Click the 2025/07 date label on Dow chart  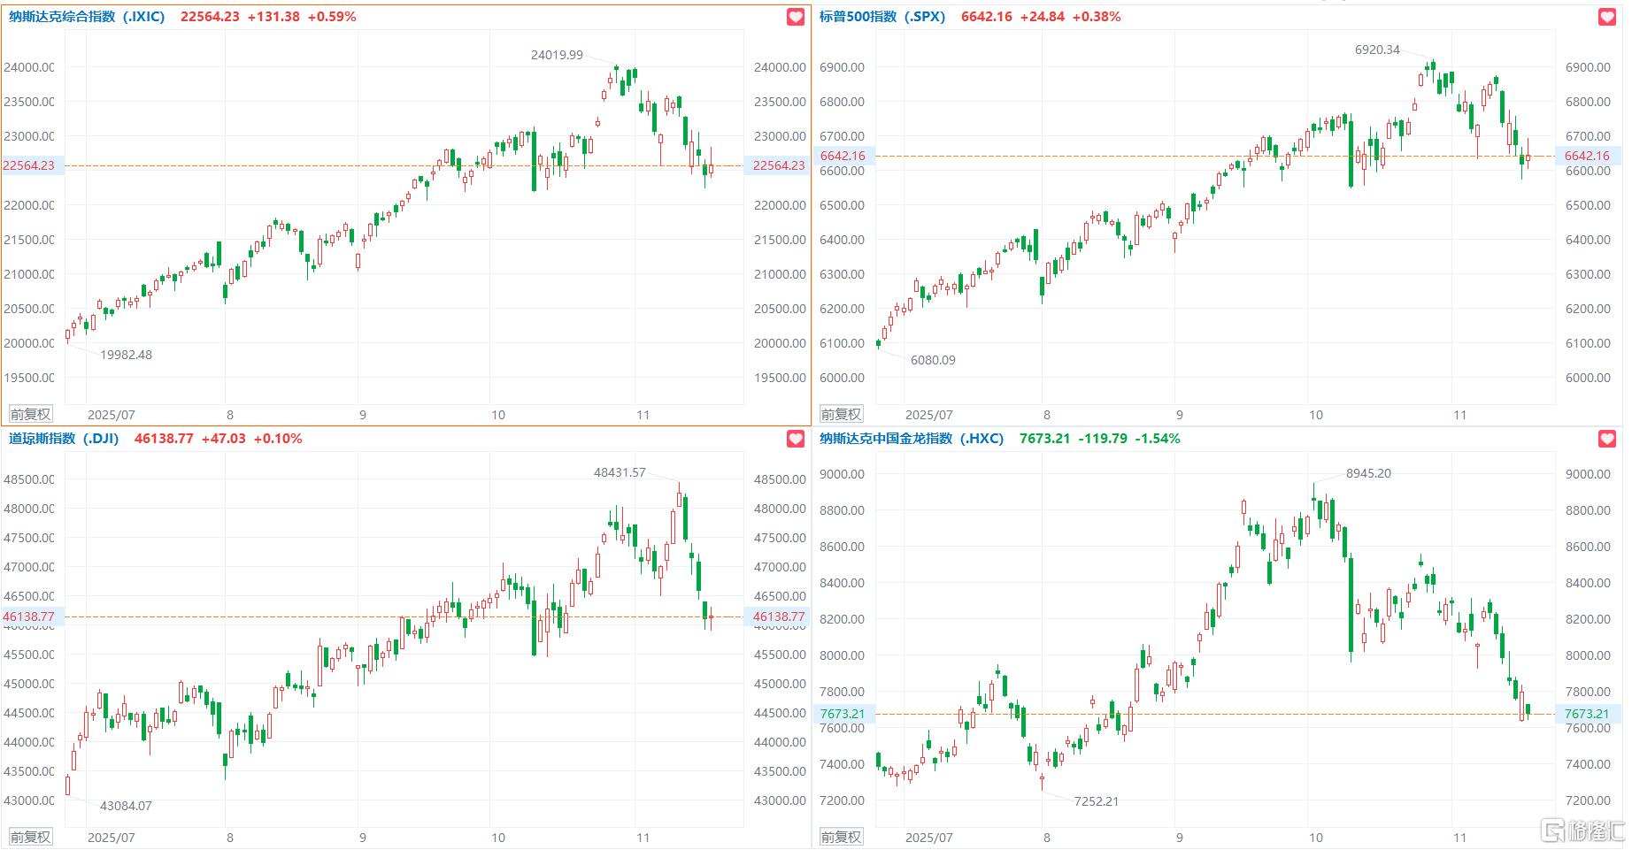112,837
